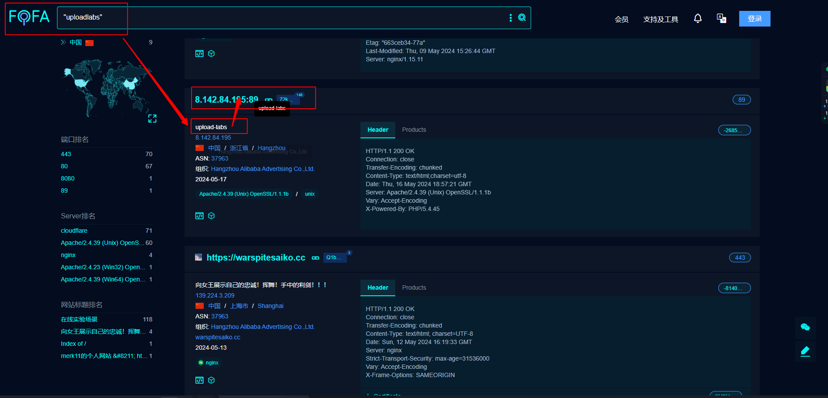The image size is (828, 398).
Task: Open the vertical dots search options menu
Action: click(x=510, y=17)
